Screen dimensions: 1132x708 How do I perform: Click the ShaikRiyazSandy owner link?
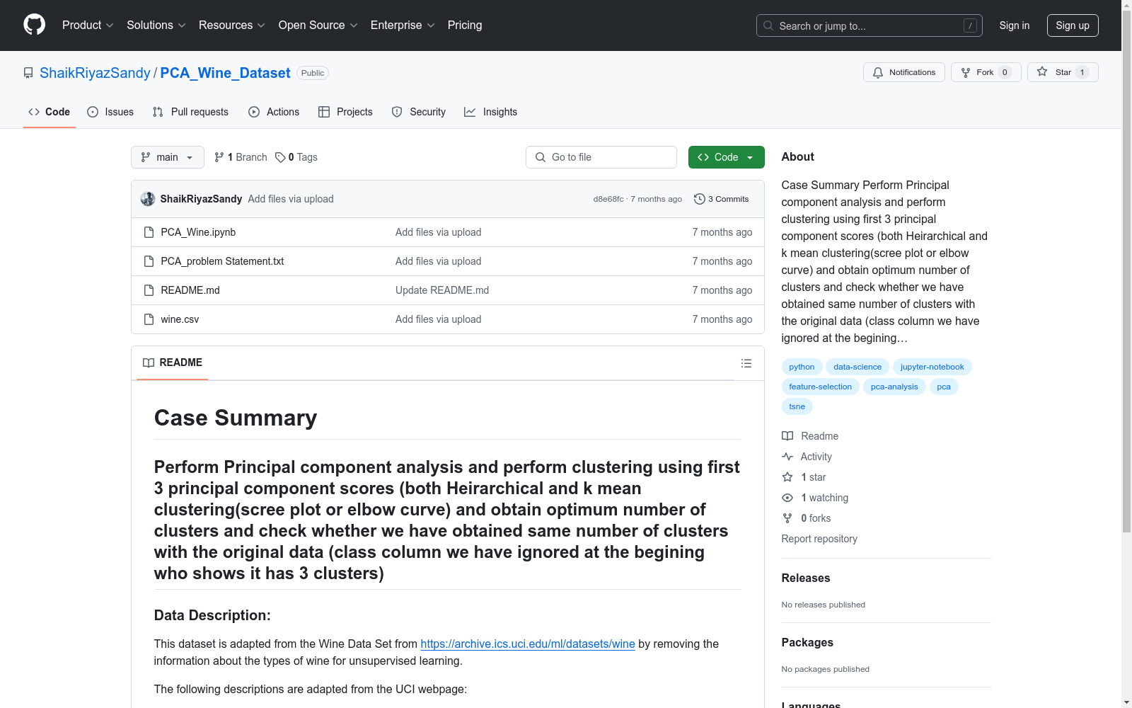tap(95, 73)
